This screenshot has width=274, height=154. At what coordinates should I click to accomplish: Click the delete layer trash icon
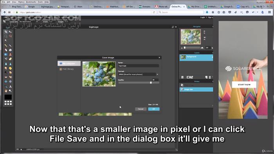pyautogui.click(x=210, y=77)
